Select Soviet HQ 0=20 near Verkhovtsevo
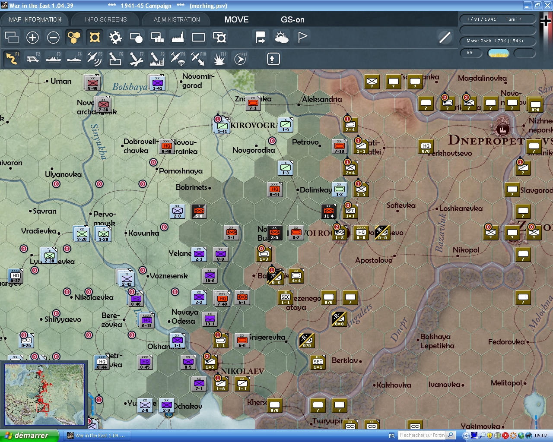Screen dimensions: 553x442 [x=426, y=147]
